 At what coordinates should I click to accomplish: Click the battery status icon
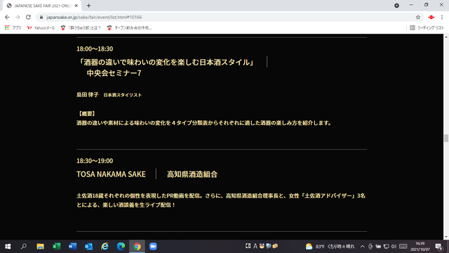coord(378,247)
